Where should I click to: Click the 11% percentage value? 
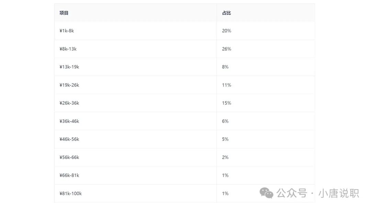point(226,85)
